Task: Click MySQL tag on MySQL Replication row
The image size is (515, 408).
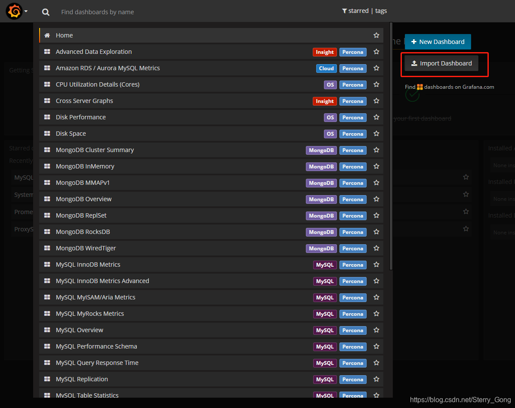Action: (x=325, y=380)
